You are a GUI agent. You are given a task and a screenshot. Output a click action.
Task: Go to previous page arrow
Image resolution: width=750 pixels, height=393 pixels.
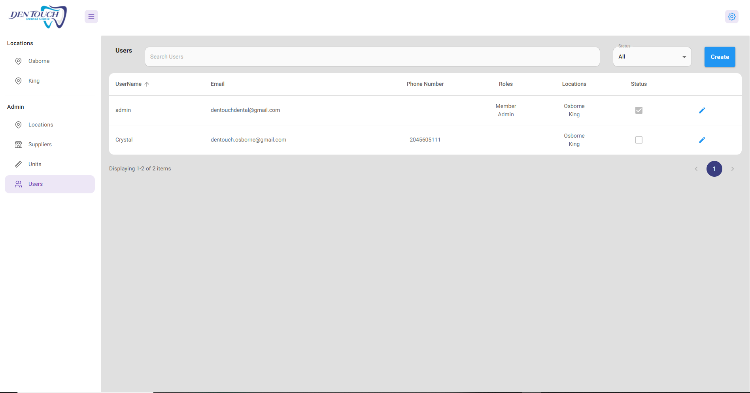coord(696,169)
